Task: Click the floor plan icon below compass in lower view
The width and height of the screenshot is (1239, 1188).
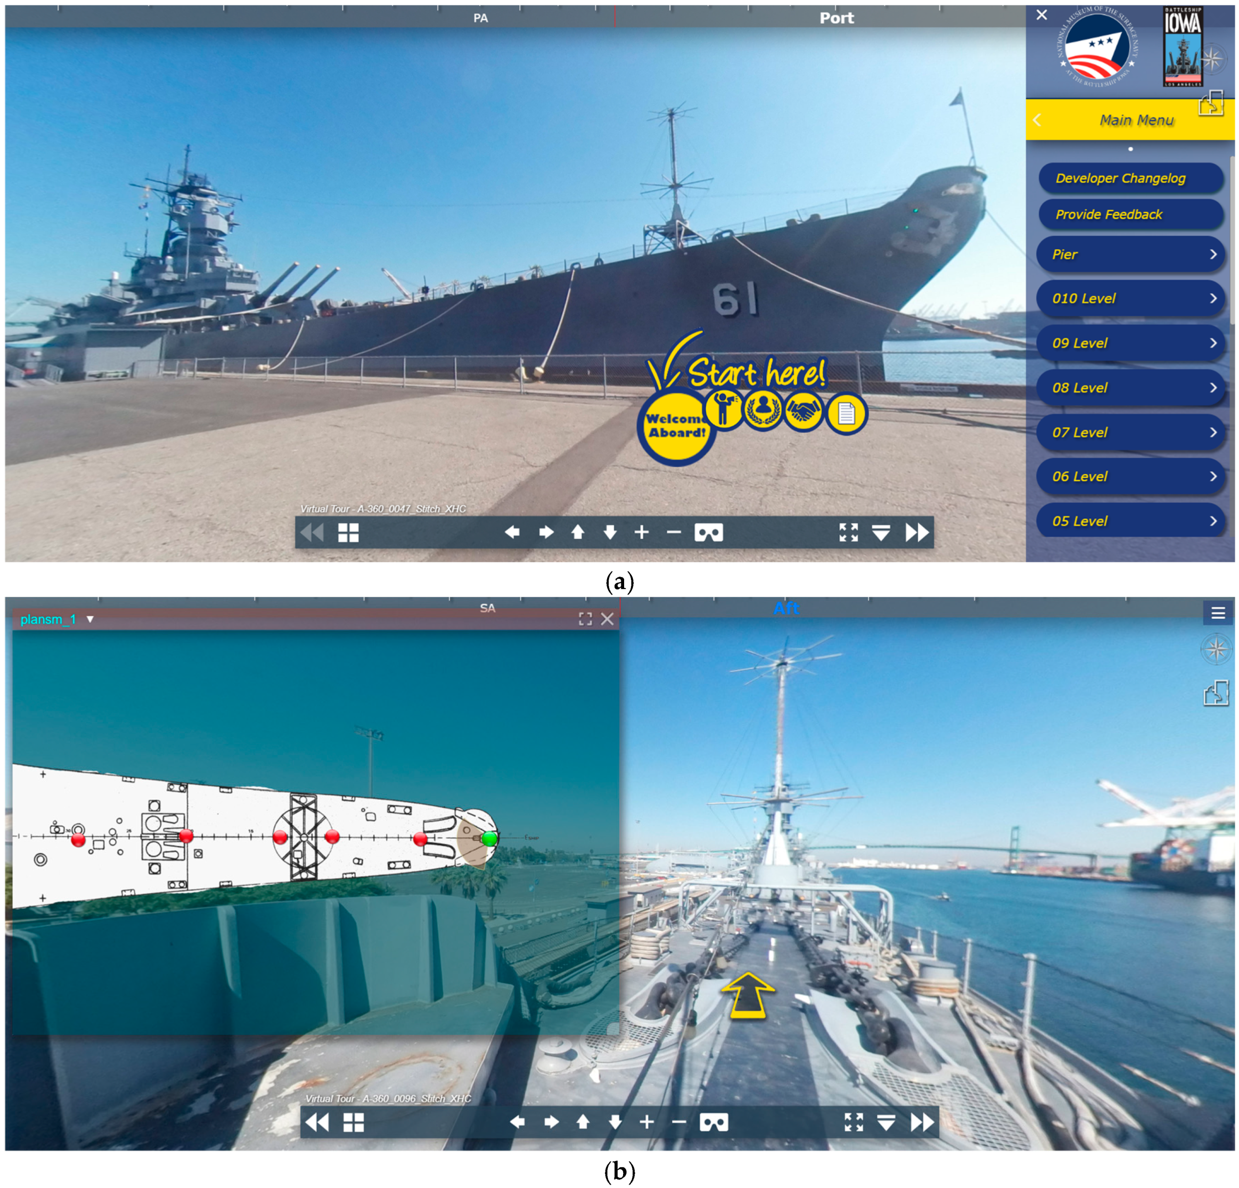Action: pos(1216,694)
